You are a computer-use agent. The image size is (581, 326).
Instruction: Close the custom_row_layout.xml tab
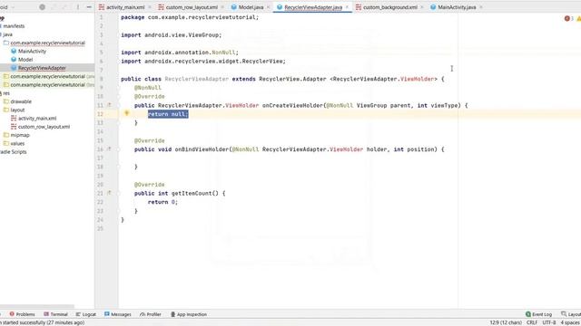click(222, 7)
